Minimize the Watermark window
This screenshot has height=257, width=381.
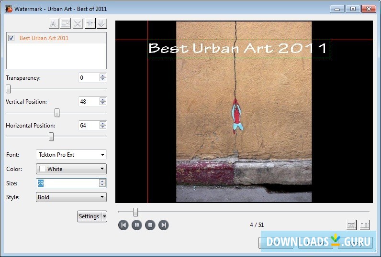pyautogui.click(x=337, y=9)
